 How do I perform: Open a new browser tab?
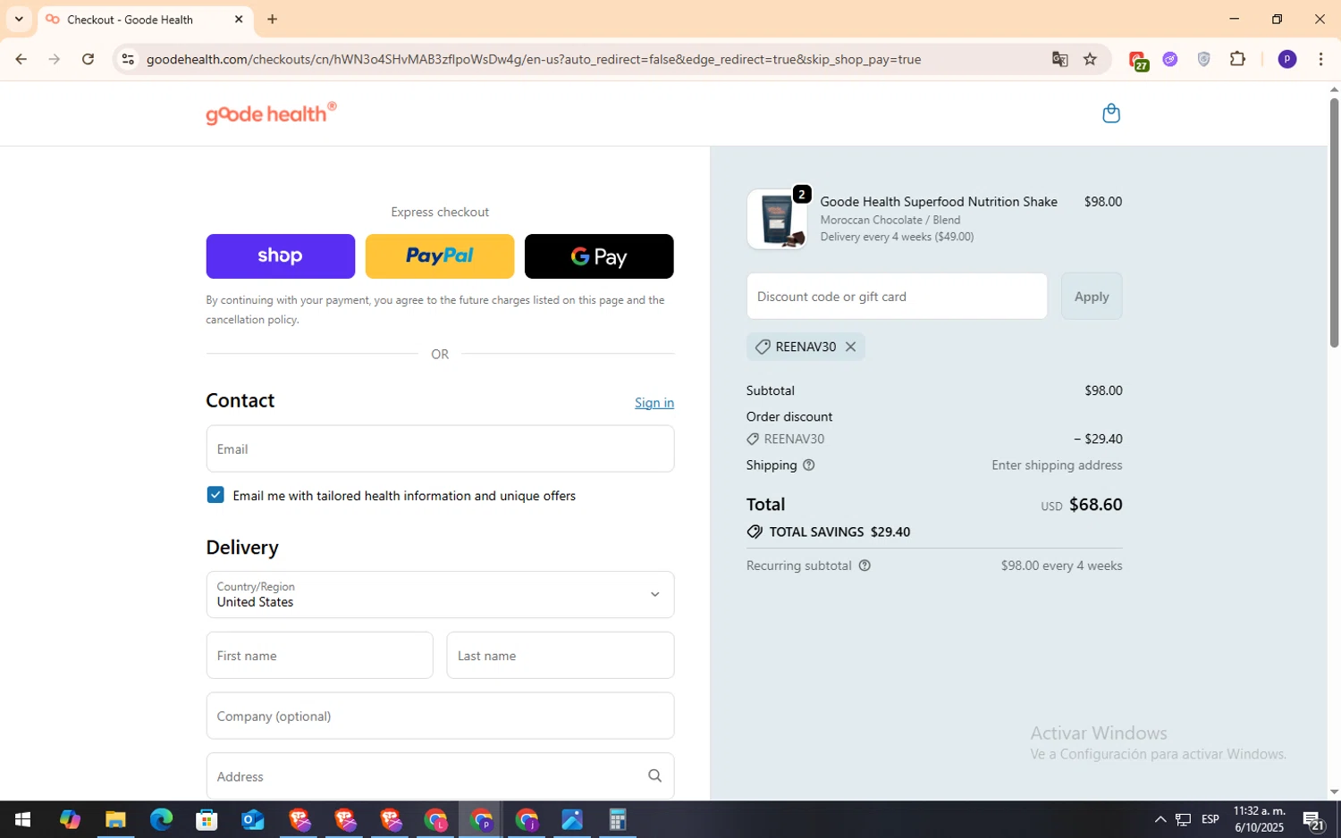click(x=273, y=19)
